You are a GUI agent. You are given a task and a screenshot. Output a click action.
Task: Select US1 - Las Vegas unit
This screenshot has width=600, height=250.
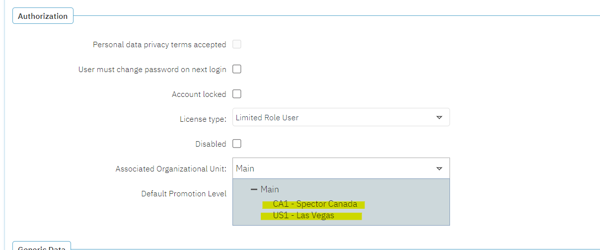(303, 216)
